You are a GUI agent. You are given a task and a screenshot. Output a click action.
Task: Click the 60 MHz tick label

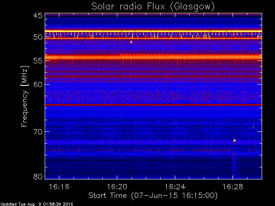(x=37, y=85)
